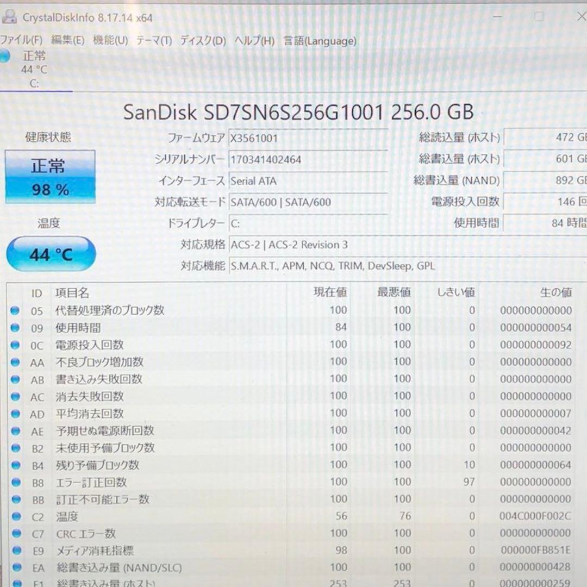Click threshold value 97 in エラー訂正回数 row
Image resolution: width=587 pixels, height=587 pixels.
(x=469, y=482)
